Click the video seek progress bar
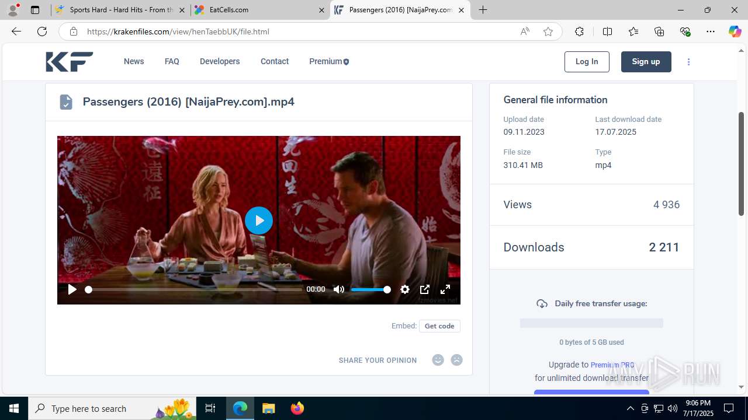 (x=195, y=289)
